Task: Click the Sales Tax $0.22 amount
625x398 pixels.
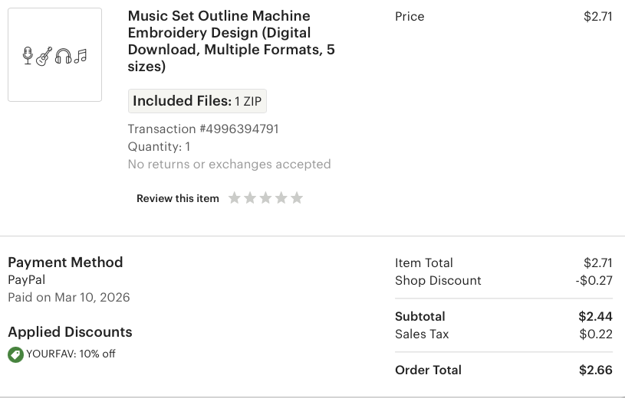Action: (x=595, y=334)
